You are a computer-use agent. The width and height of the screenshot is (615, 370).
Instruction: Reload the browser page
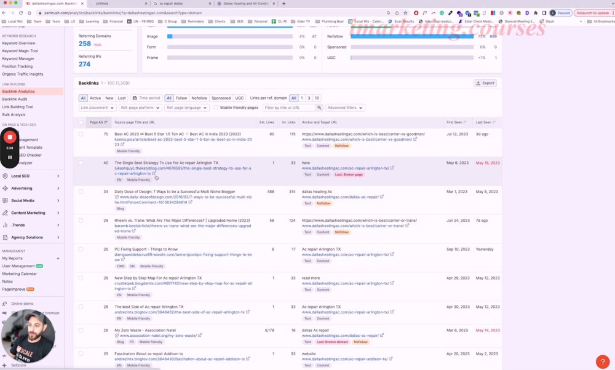(21, 13)
